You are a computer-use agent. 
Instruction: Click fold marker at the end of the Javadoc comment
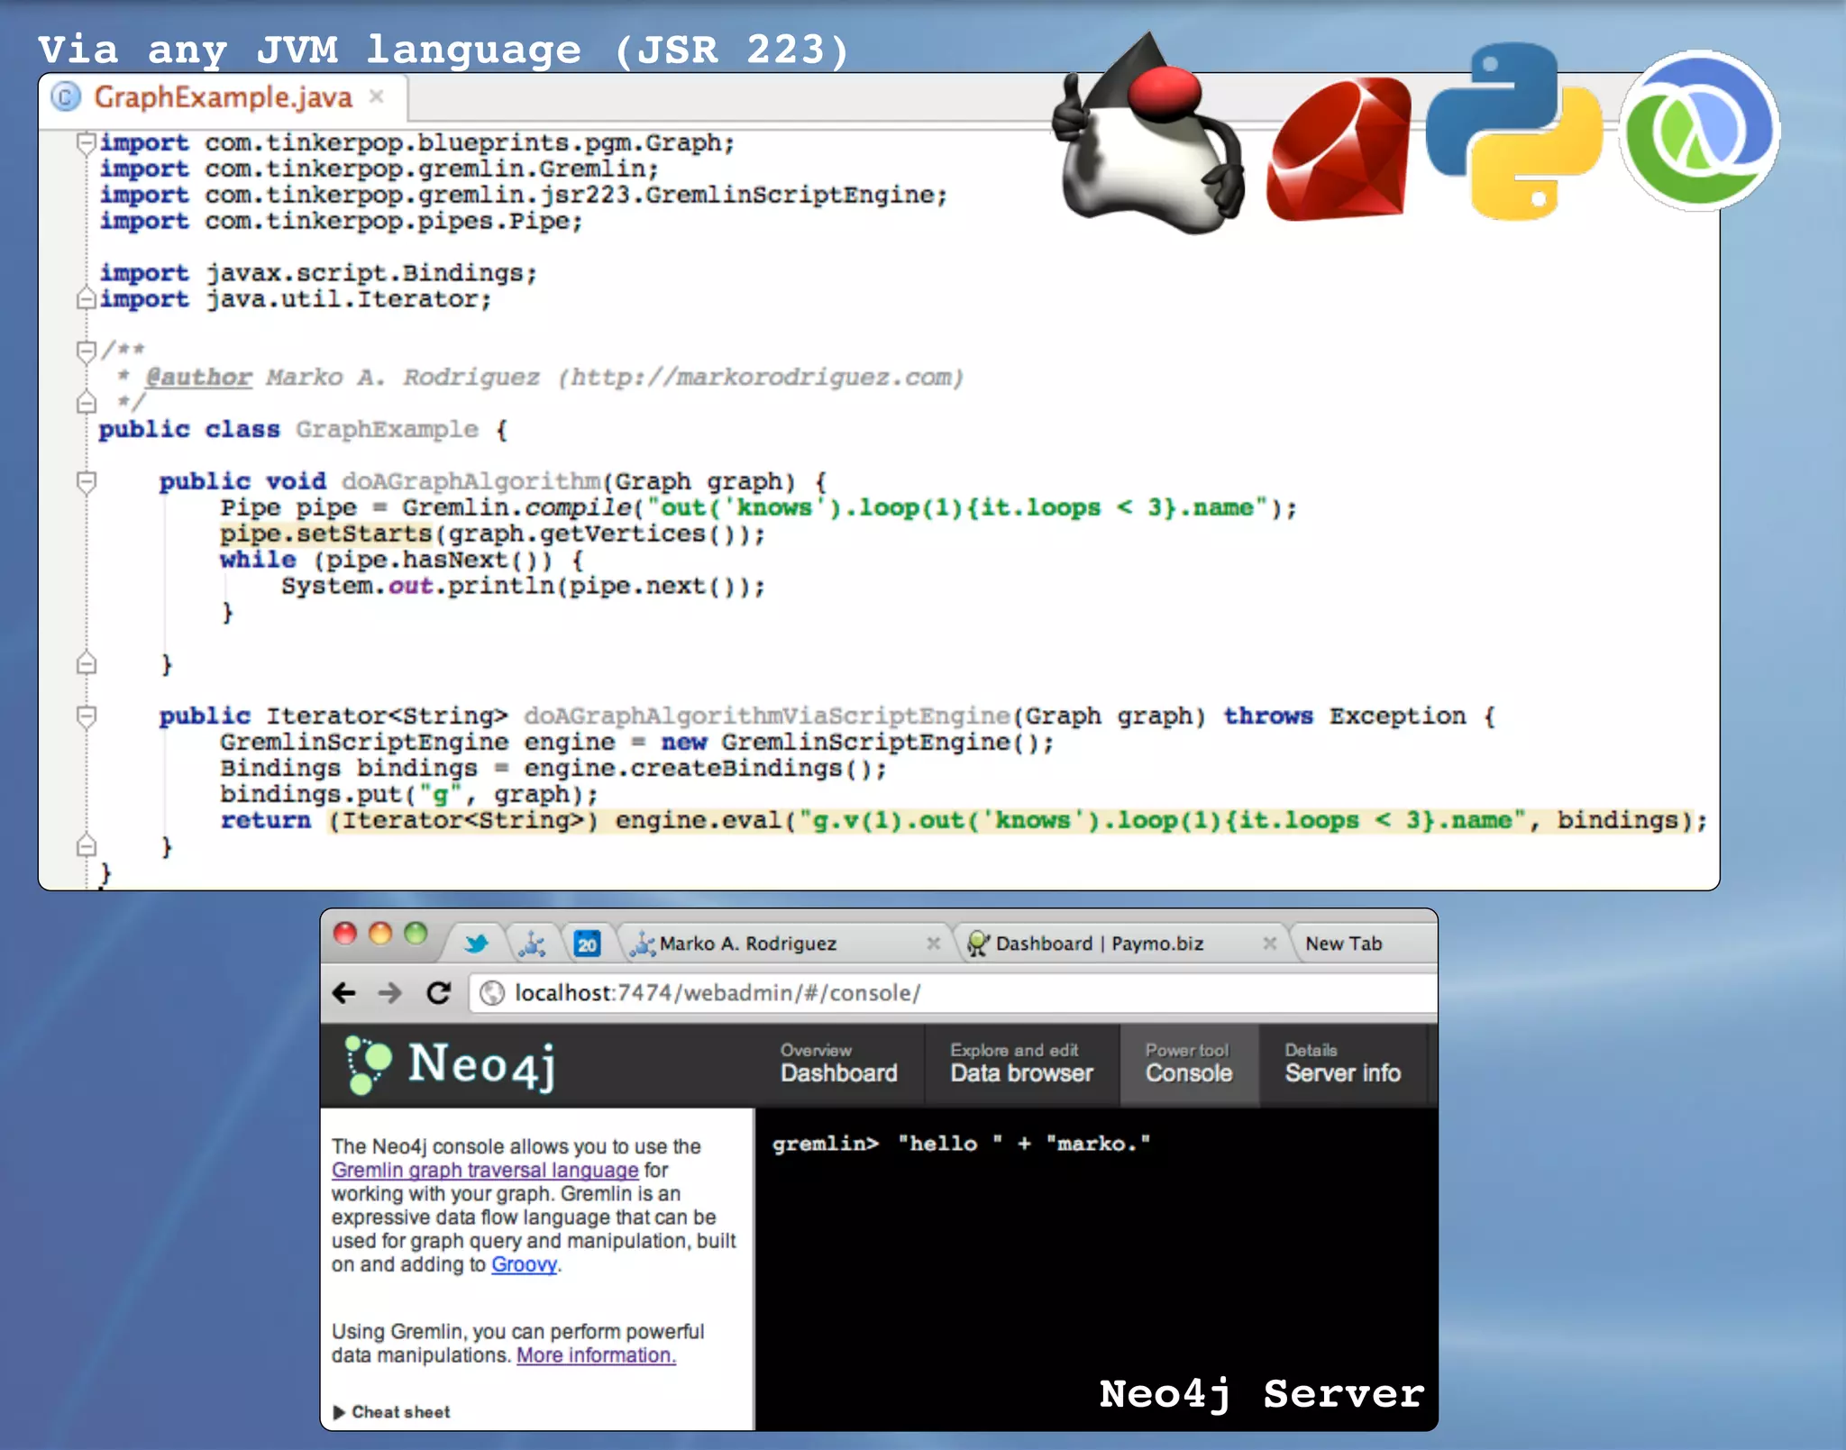(x=87, y=402)
